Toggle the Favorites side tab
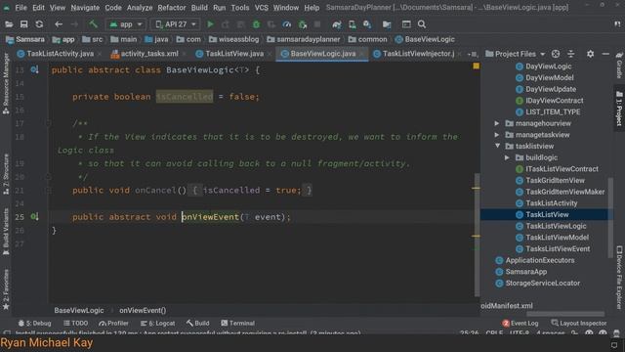625x352 pixels. pos(6,289)
